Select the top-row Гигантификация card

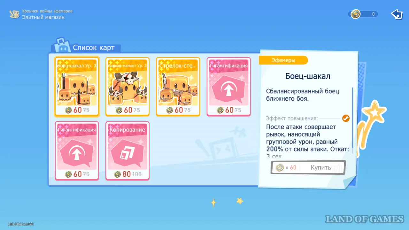(x=229, y=87)
